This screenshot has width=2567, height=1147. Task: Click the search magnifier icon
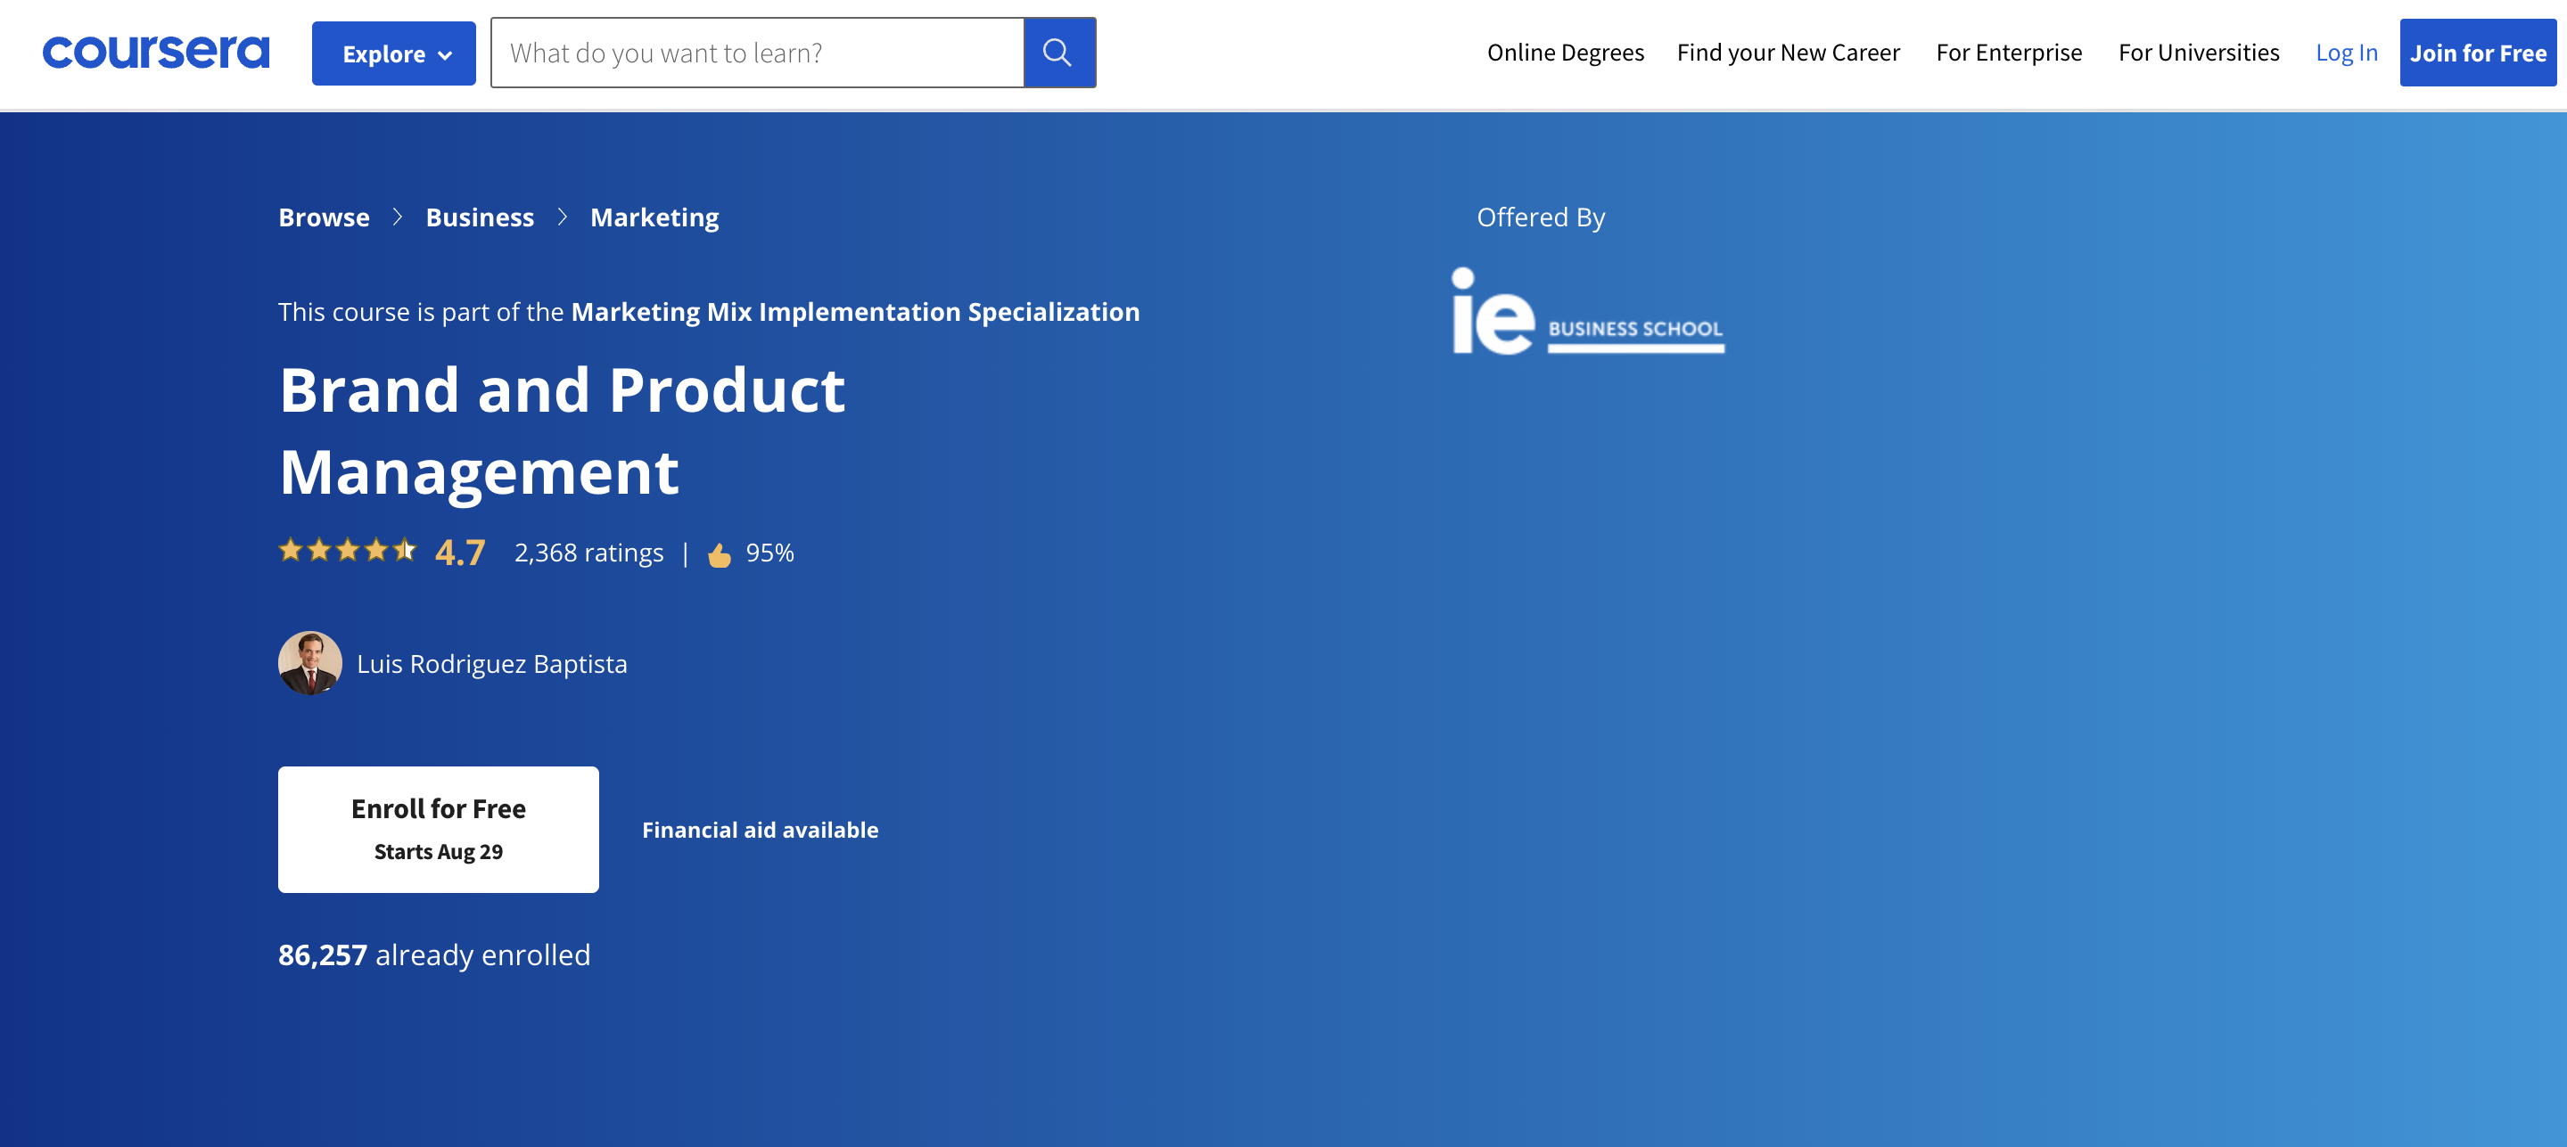coord(1059,53)
